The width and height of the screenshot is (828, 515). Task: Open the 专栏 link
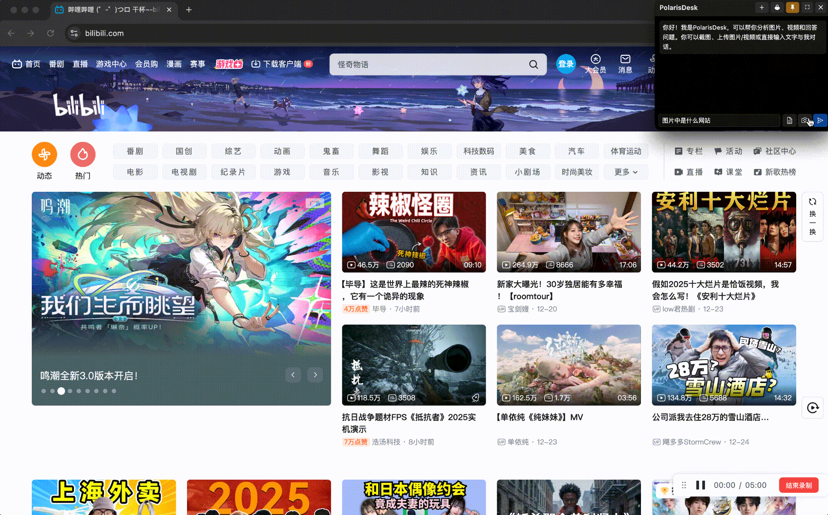689,151
